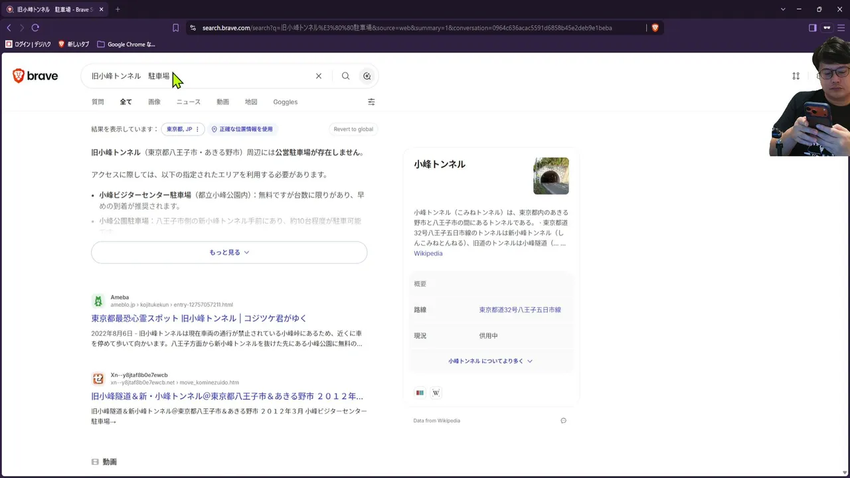Click the Ameba site favicon
The height and width of the screenshot is (478, 850).
(98, 301)
